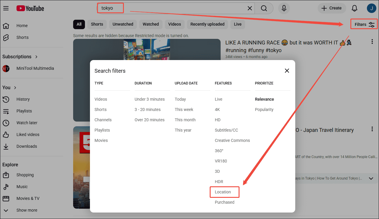
Task: Switch to the Shorts results tab
Action: click(97, 24)
